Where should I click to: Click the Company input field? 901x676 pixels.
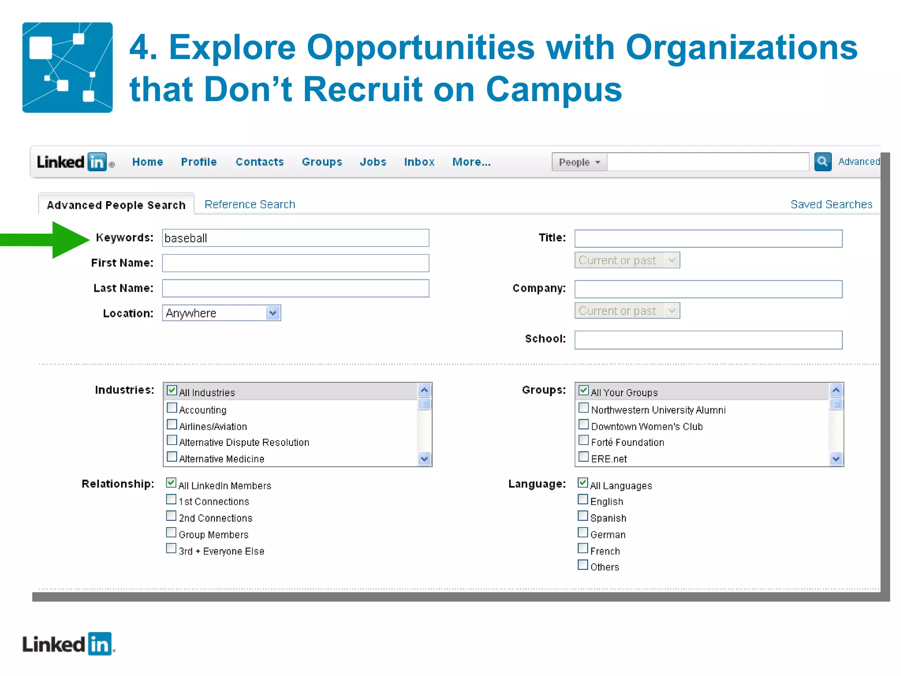(708, 289)
